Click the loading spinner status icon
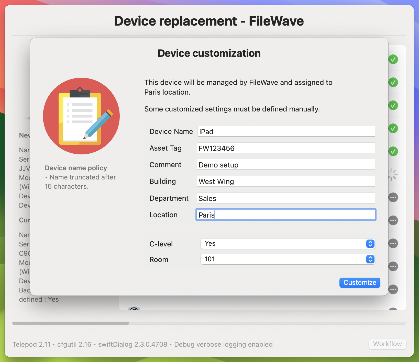This screenshot has height=362, width=419. pos(393,174)
